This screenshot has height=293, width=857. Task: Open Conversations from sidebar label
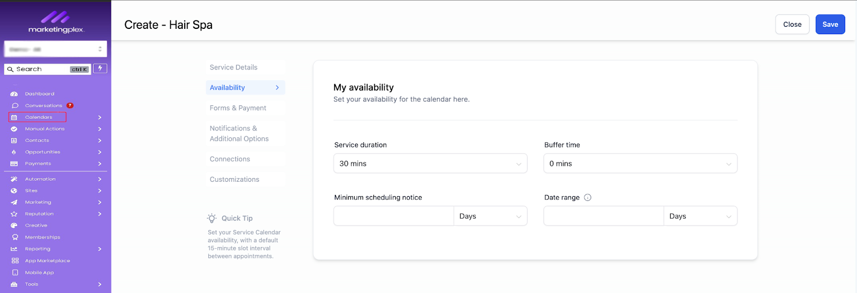tap(43, 106)
